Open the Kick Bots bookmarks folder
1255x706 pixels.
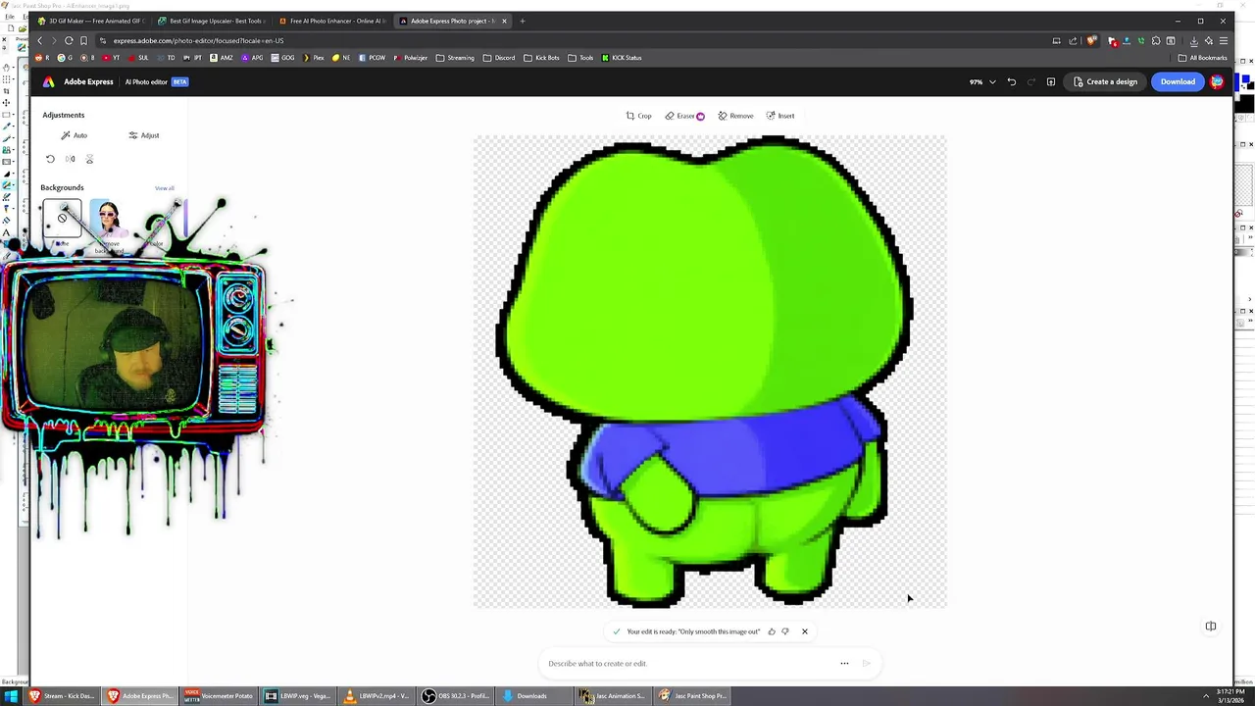tap(541, 58)
